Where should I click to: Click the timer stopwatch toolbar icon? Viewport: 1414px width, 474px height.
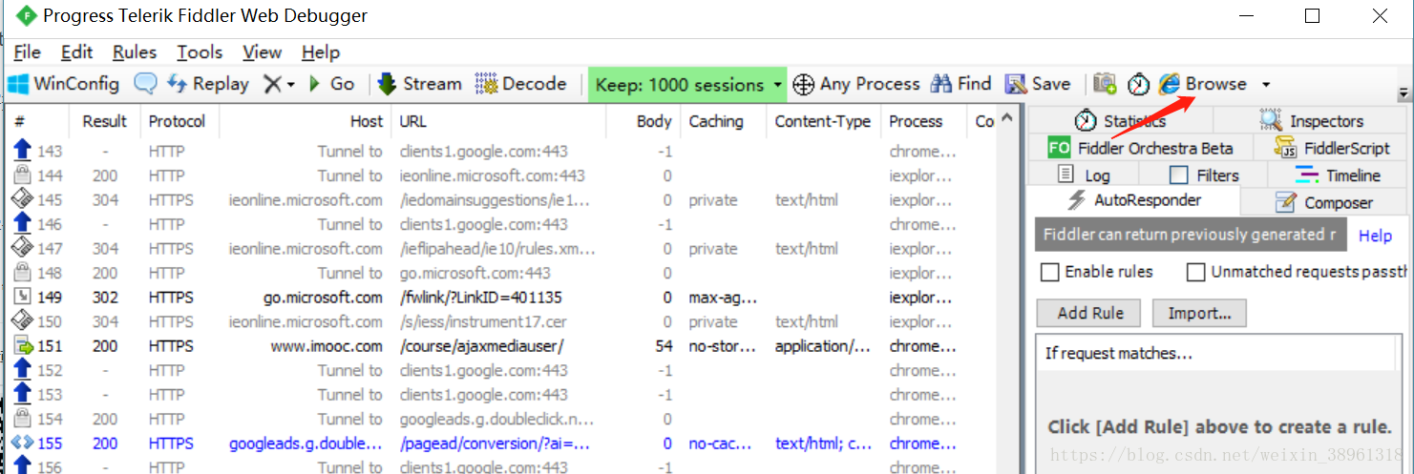[1138, 84]
